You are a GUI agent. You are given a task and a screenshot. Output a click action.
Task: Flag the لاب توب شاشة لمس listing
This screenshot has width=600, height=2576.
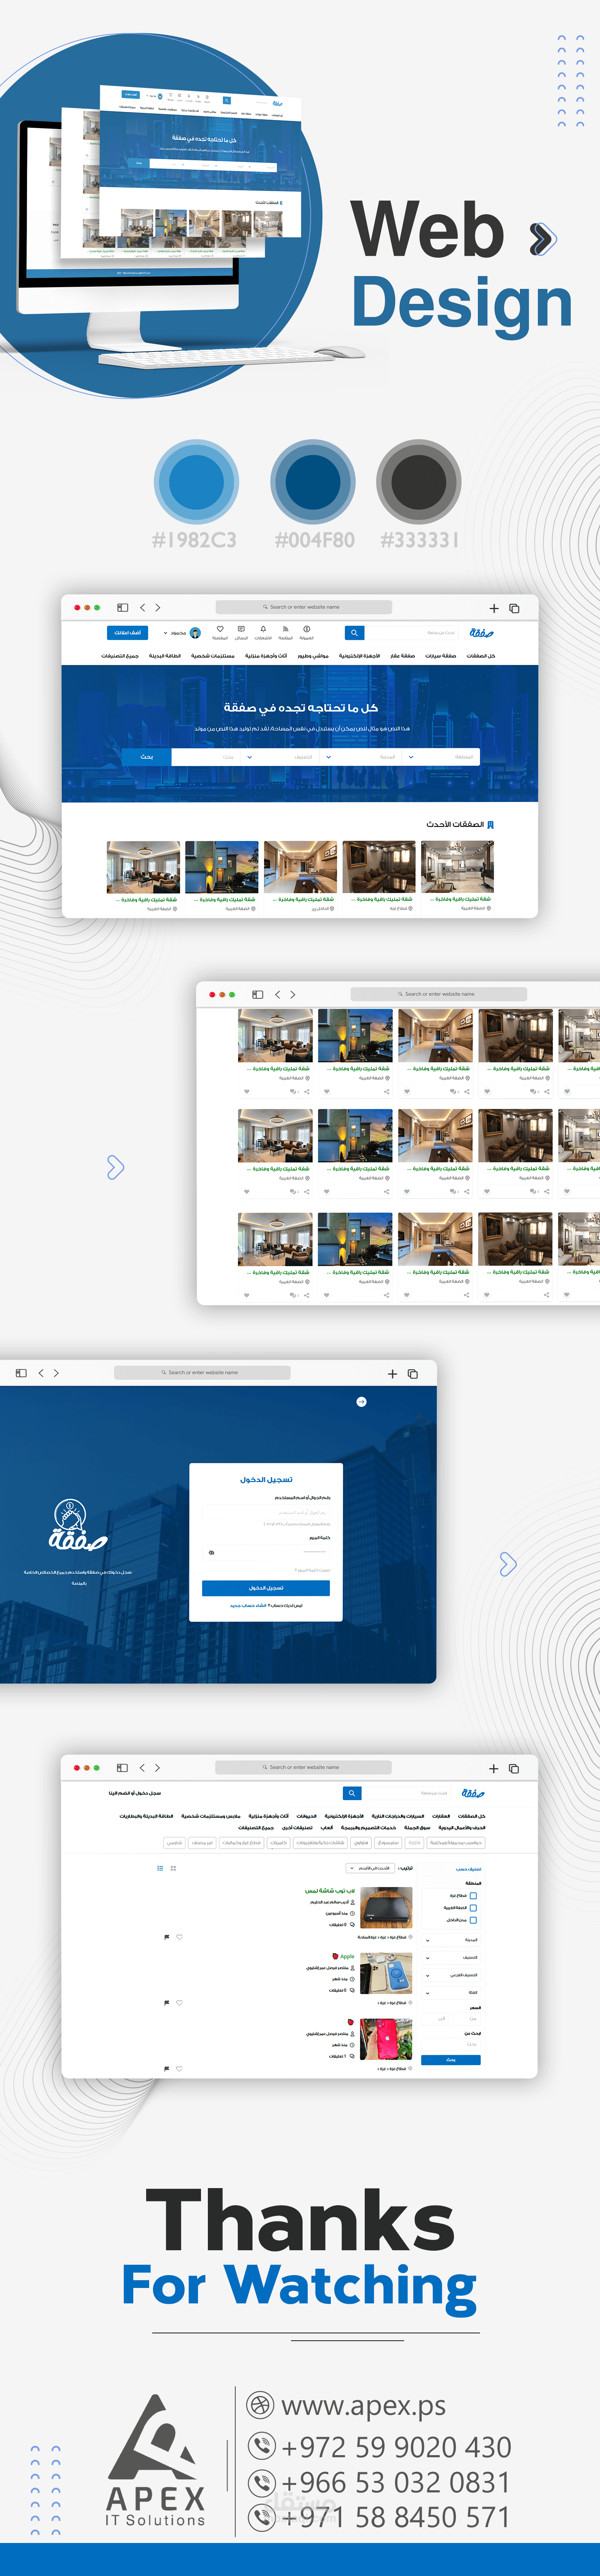167,1937
